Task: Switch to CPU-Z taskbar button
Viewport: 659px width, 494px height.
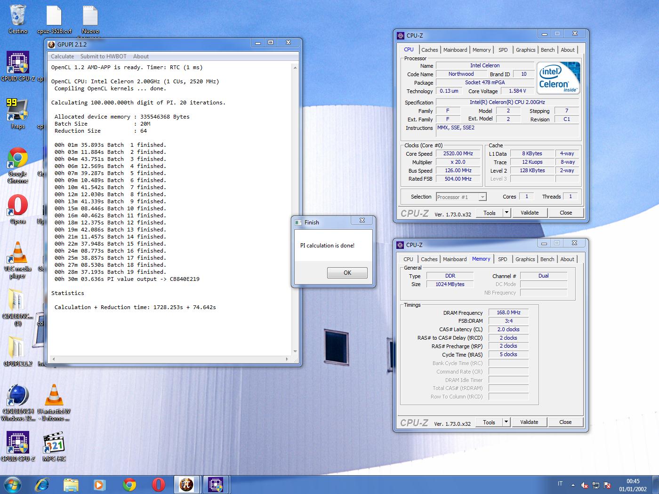Action: (216, 485)
